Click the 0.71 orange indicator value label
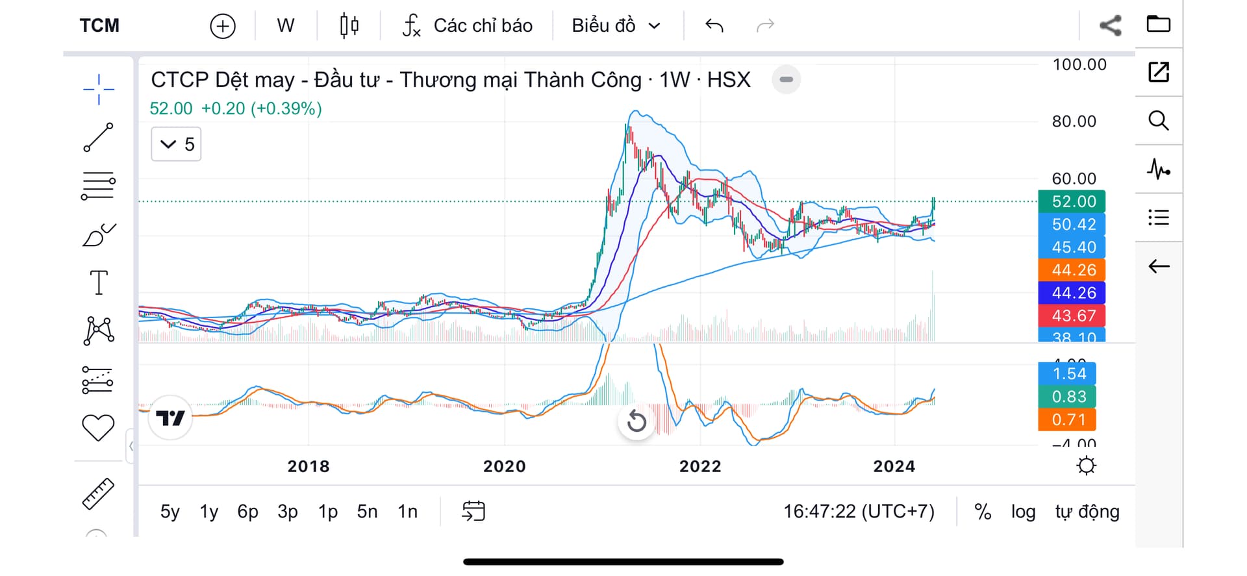The width and height of the screenshot is (1247, 576). tap(1067, 419)
